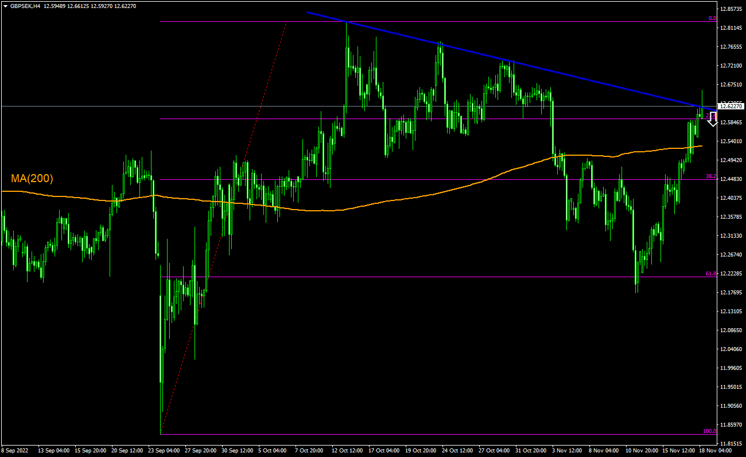Click the 12.72100 price scale label

[732, 66]
